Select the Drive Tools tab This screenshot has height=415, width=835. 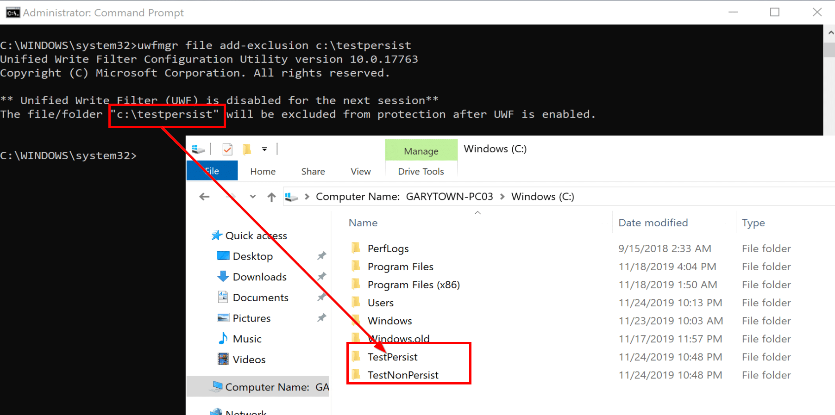tap(421, 171)
